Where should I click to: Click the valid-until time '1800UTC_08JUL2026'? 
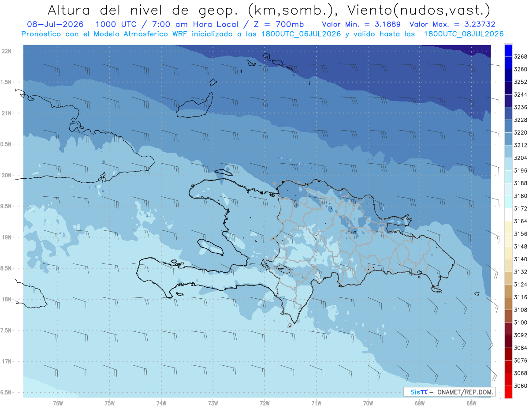pos(463,34)
